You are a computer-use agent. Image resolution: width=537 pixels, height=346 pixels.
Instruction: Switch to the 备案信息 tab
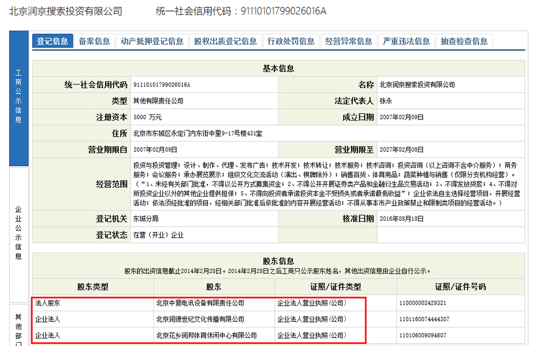pos(94,41)
